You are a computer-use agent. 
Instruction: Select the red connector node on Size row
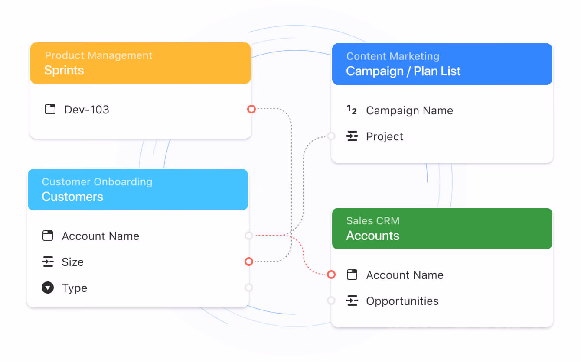pyautogui.click(x=248, y=262)
